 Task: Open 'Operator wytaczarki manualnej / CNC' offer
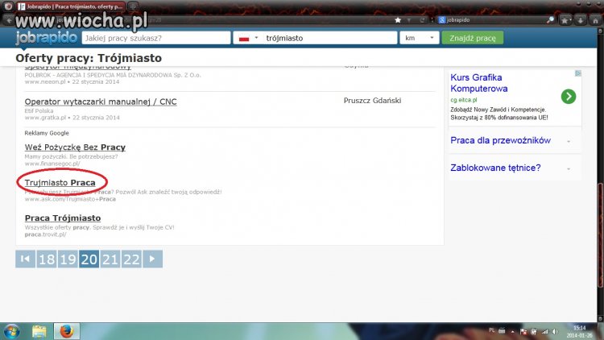pos(101,102)
